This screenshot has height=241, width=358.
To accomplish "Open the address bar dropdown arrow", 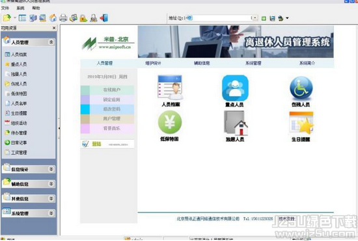I will coord(255,18).
